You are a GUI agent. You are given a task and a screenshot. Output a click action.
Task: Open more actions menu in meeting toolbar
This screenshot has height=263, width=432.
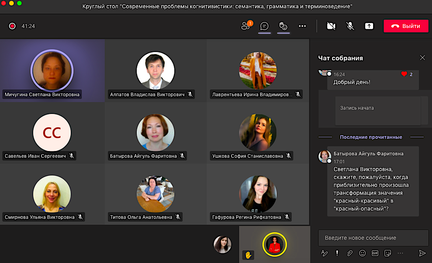(x=302, y=26)
